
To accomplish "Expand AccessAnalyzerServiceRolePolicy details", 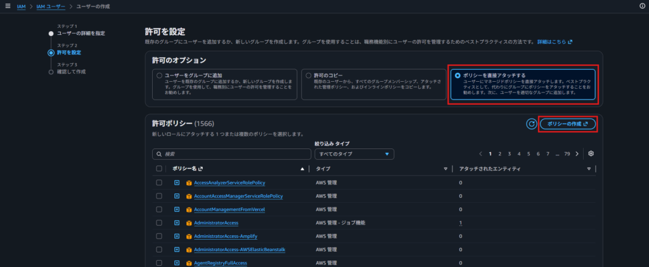I will click(177, 183).
